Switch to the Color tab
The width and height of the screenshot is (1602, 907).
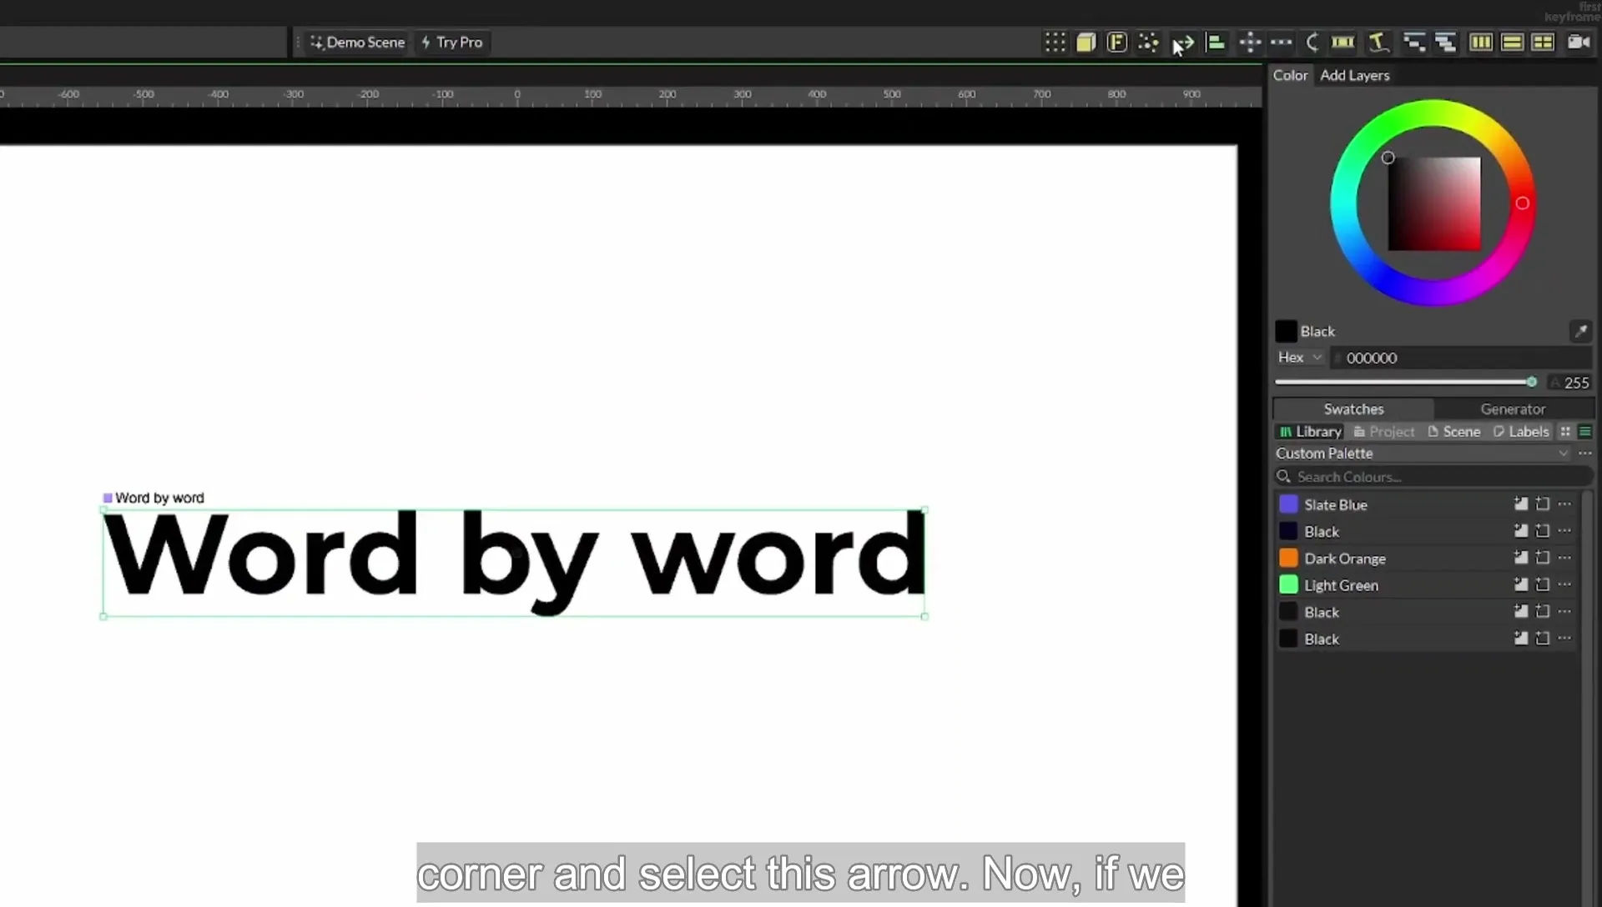(1290, 75)
